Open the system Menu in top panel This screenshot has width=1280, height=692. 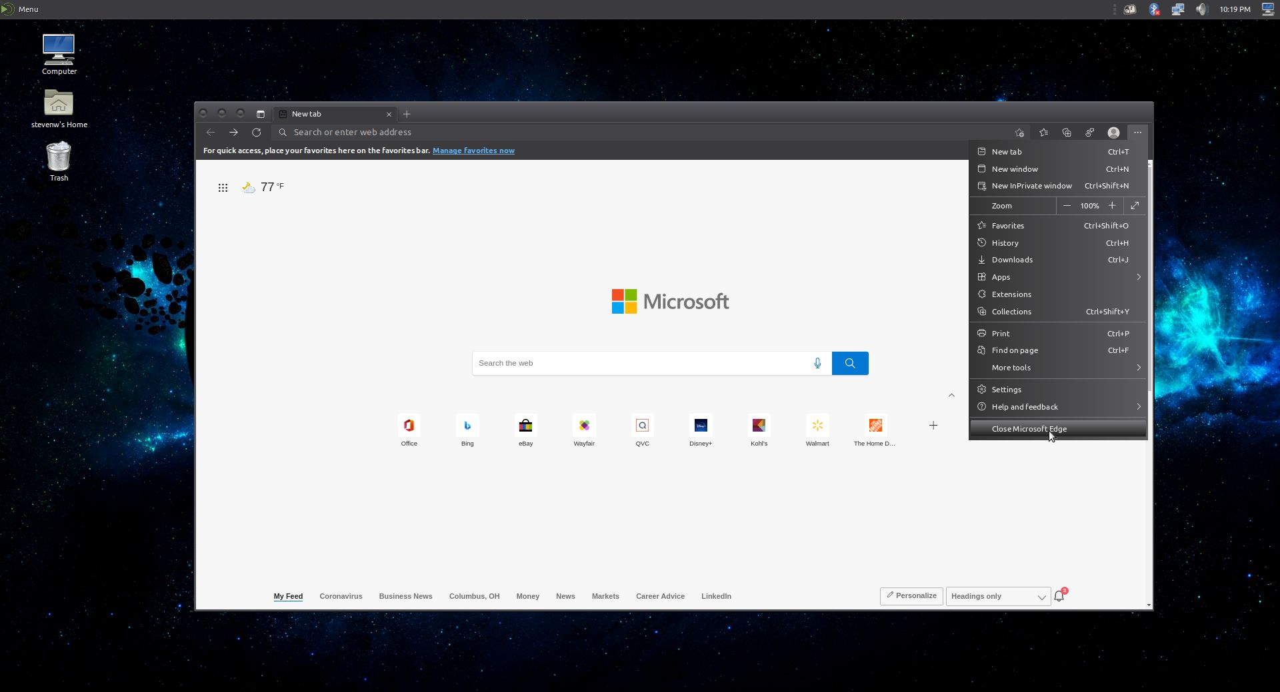[x=20, y=9]
